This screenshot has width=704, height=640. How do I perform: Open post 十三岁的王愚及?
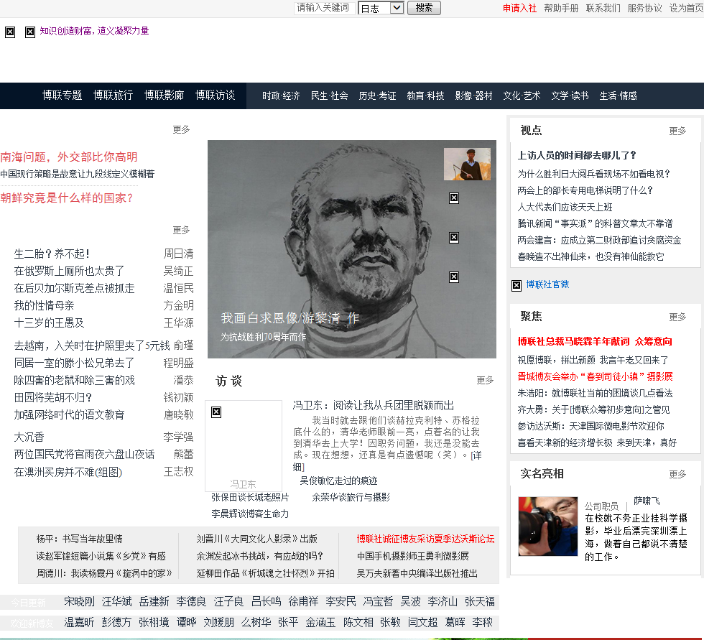[x=49, y=323]
